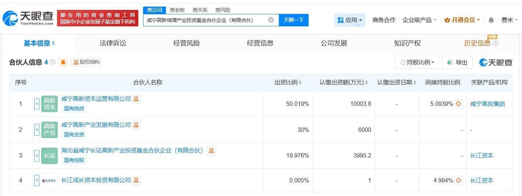Open equity structure icon beside 咸宁高新资本运营有限公司
The width and height of the screenshot is (522, 196).
(136, 99)
